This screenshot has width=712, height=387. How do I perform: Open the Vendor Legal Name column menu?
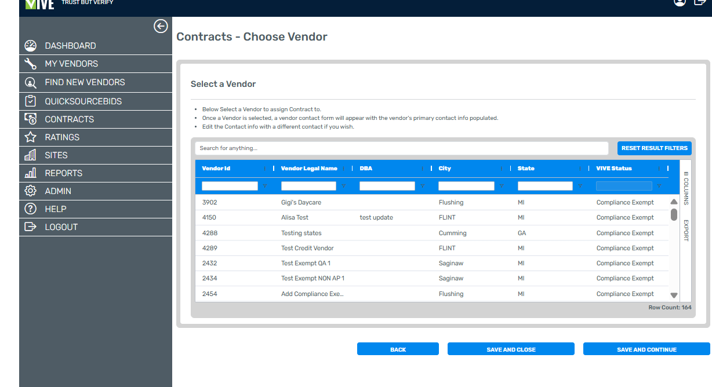pyautogui.click(x=344, y=169)
